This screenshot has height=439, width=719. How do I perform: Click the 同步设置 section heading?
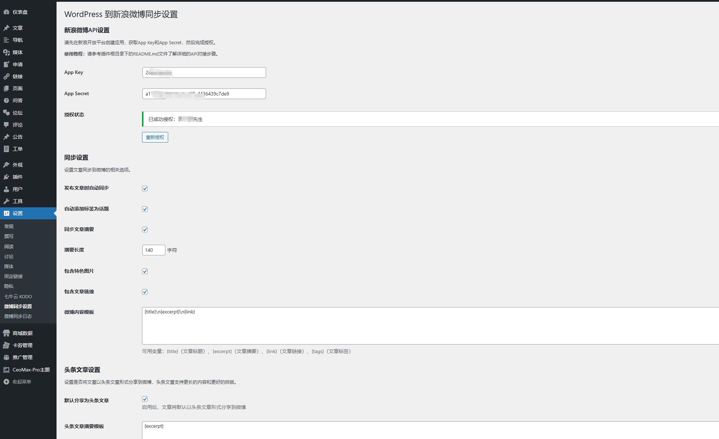click(x=76, y=157)
